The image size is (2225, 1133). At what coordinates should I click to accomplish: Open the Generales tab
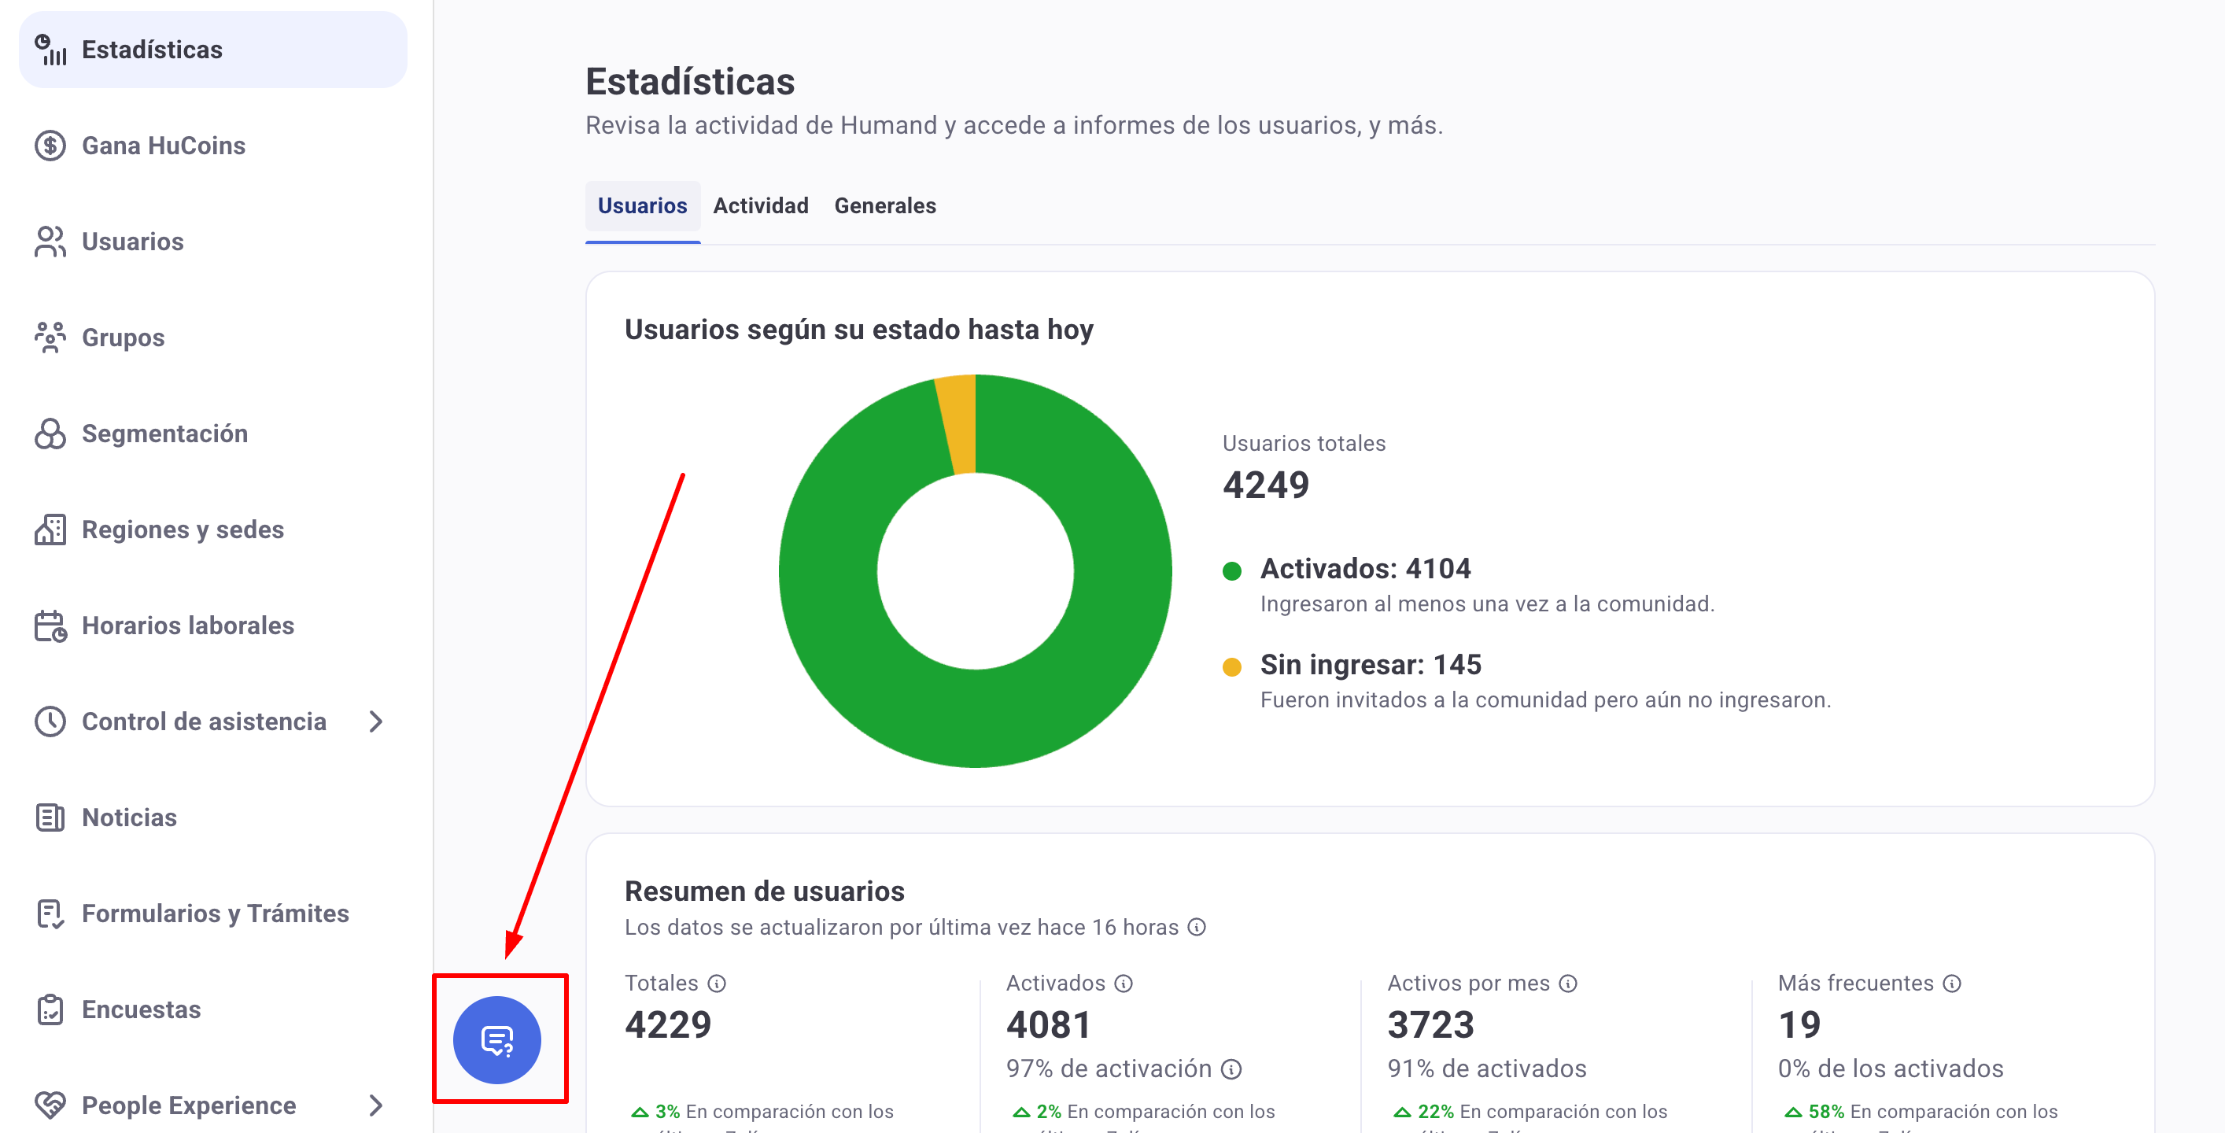(884, 205)
